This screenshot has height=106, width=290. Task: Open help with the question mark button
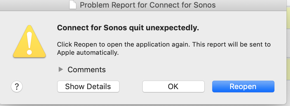coord(17,86)
